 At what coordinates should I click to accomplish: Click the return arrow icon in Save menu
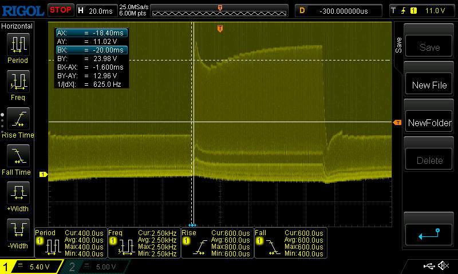point(429,233)
